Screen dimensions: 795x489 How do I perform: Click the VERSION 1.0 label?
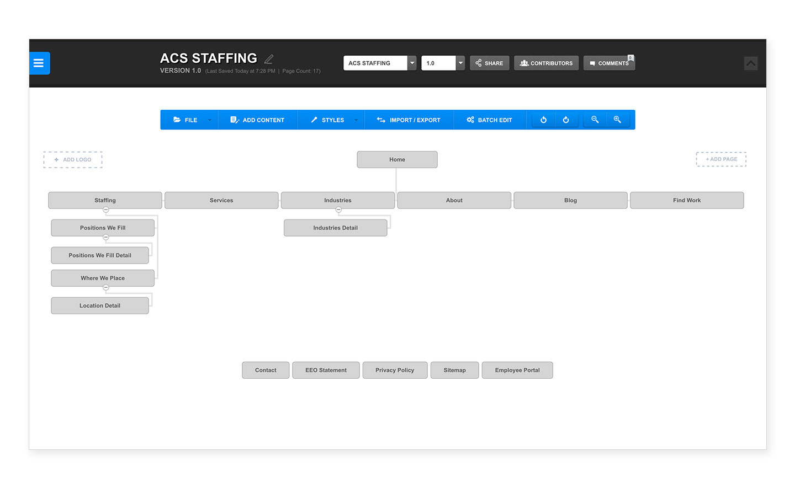point(181,71)
